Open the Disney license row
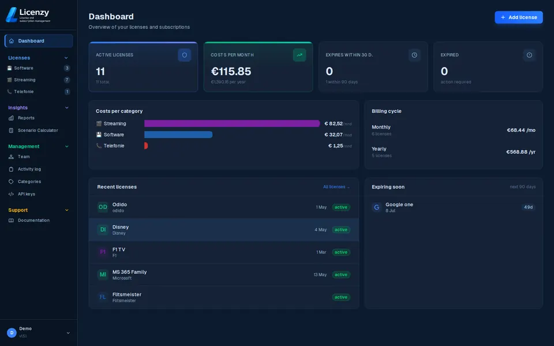This screenshot has width=554, height=346. 224,230
